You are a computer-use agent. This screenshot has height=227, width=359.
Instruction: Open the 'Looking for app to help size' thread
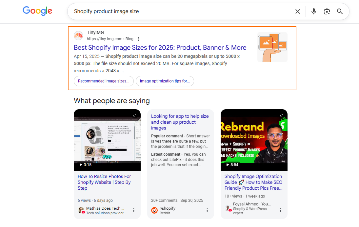click(x=180, y=122)
